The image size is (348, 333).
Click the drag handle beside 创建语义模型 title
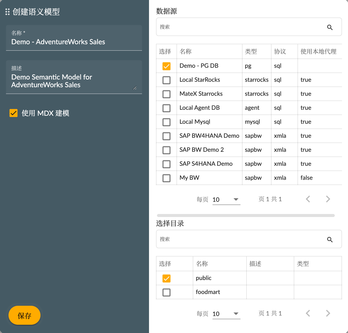click(7, 12)
